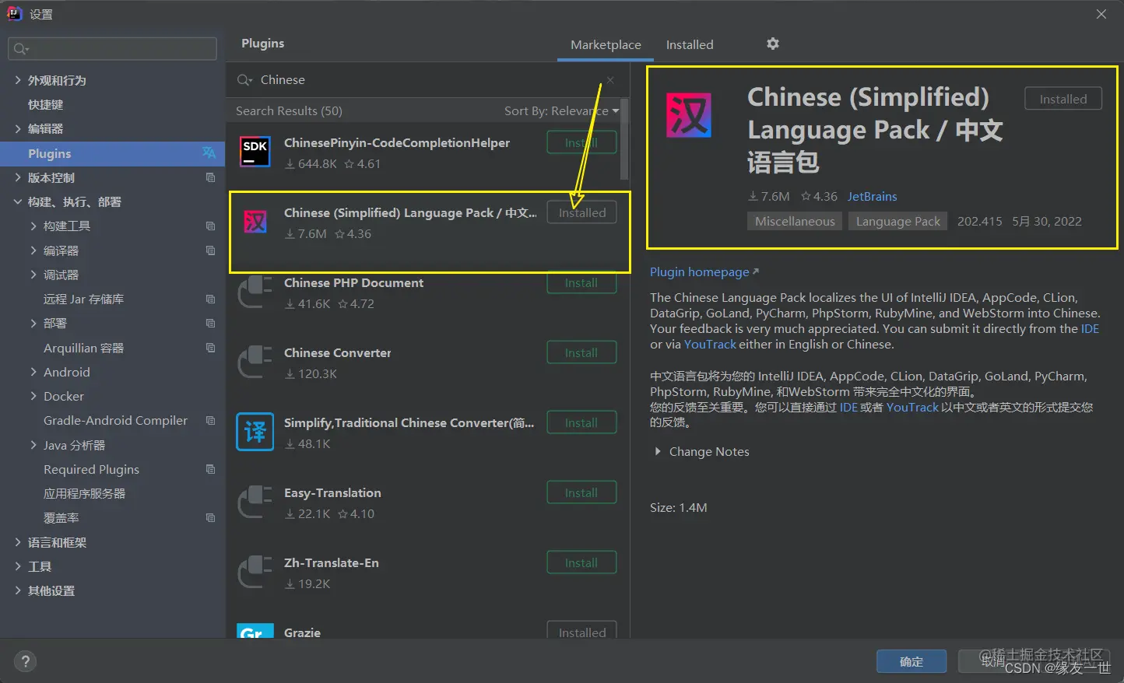Click the Chinese PHP Document plug icon

click(x=255, y=292)
